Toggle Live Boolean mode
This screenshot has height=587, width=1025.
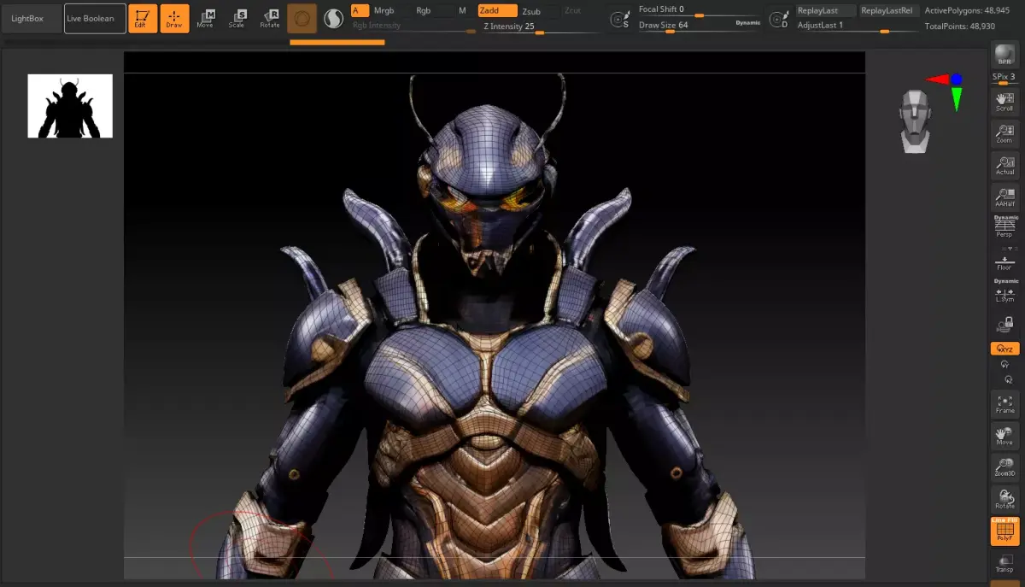click(x=95, y=19)
